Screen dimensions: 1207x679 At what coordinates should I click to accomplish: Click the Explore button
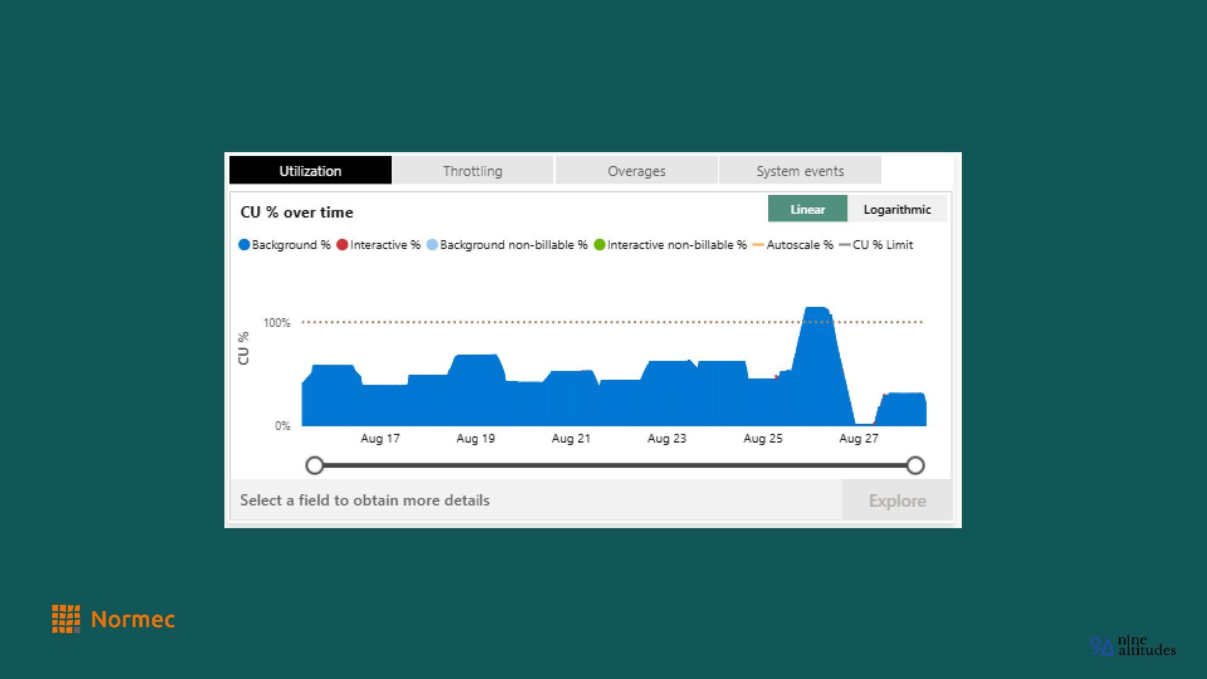(896, 500)
